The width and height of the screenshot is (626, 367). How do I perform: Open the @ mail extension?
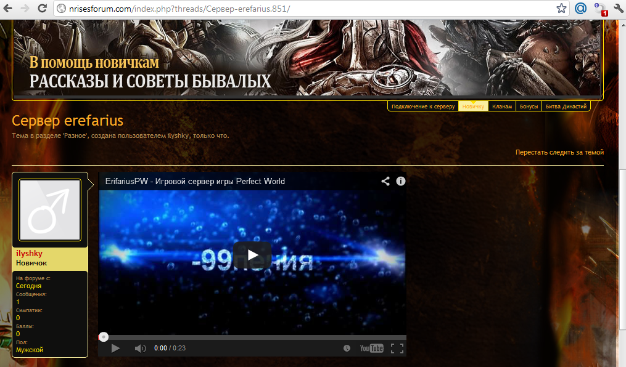pyautogui.click(x=580, y=9)
